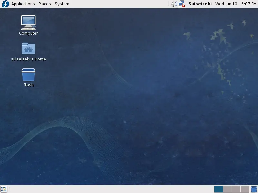Open the Applications menu
258x193 pixels.
click(x=23, y=4)
